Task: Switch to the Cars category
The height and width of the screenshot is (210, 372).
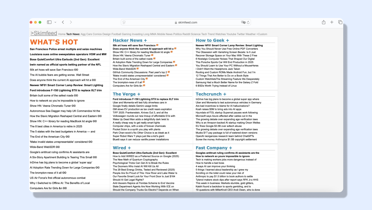Action: pos(89,34)
